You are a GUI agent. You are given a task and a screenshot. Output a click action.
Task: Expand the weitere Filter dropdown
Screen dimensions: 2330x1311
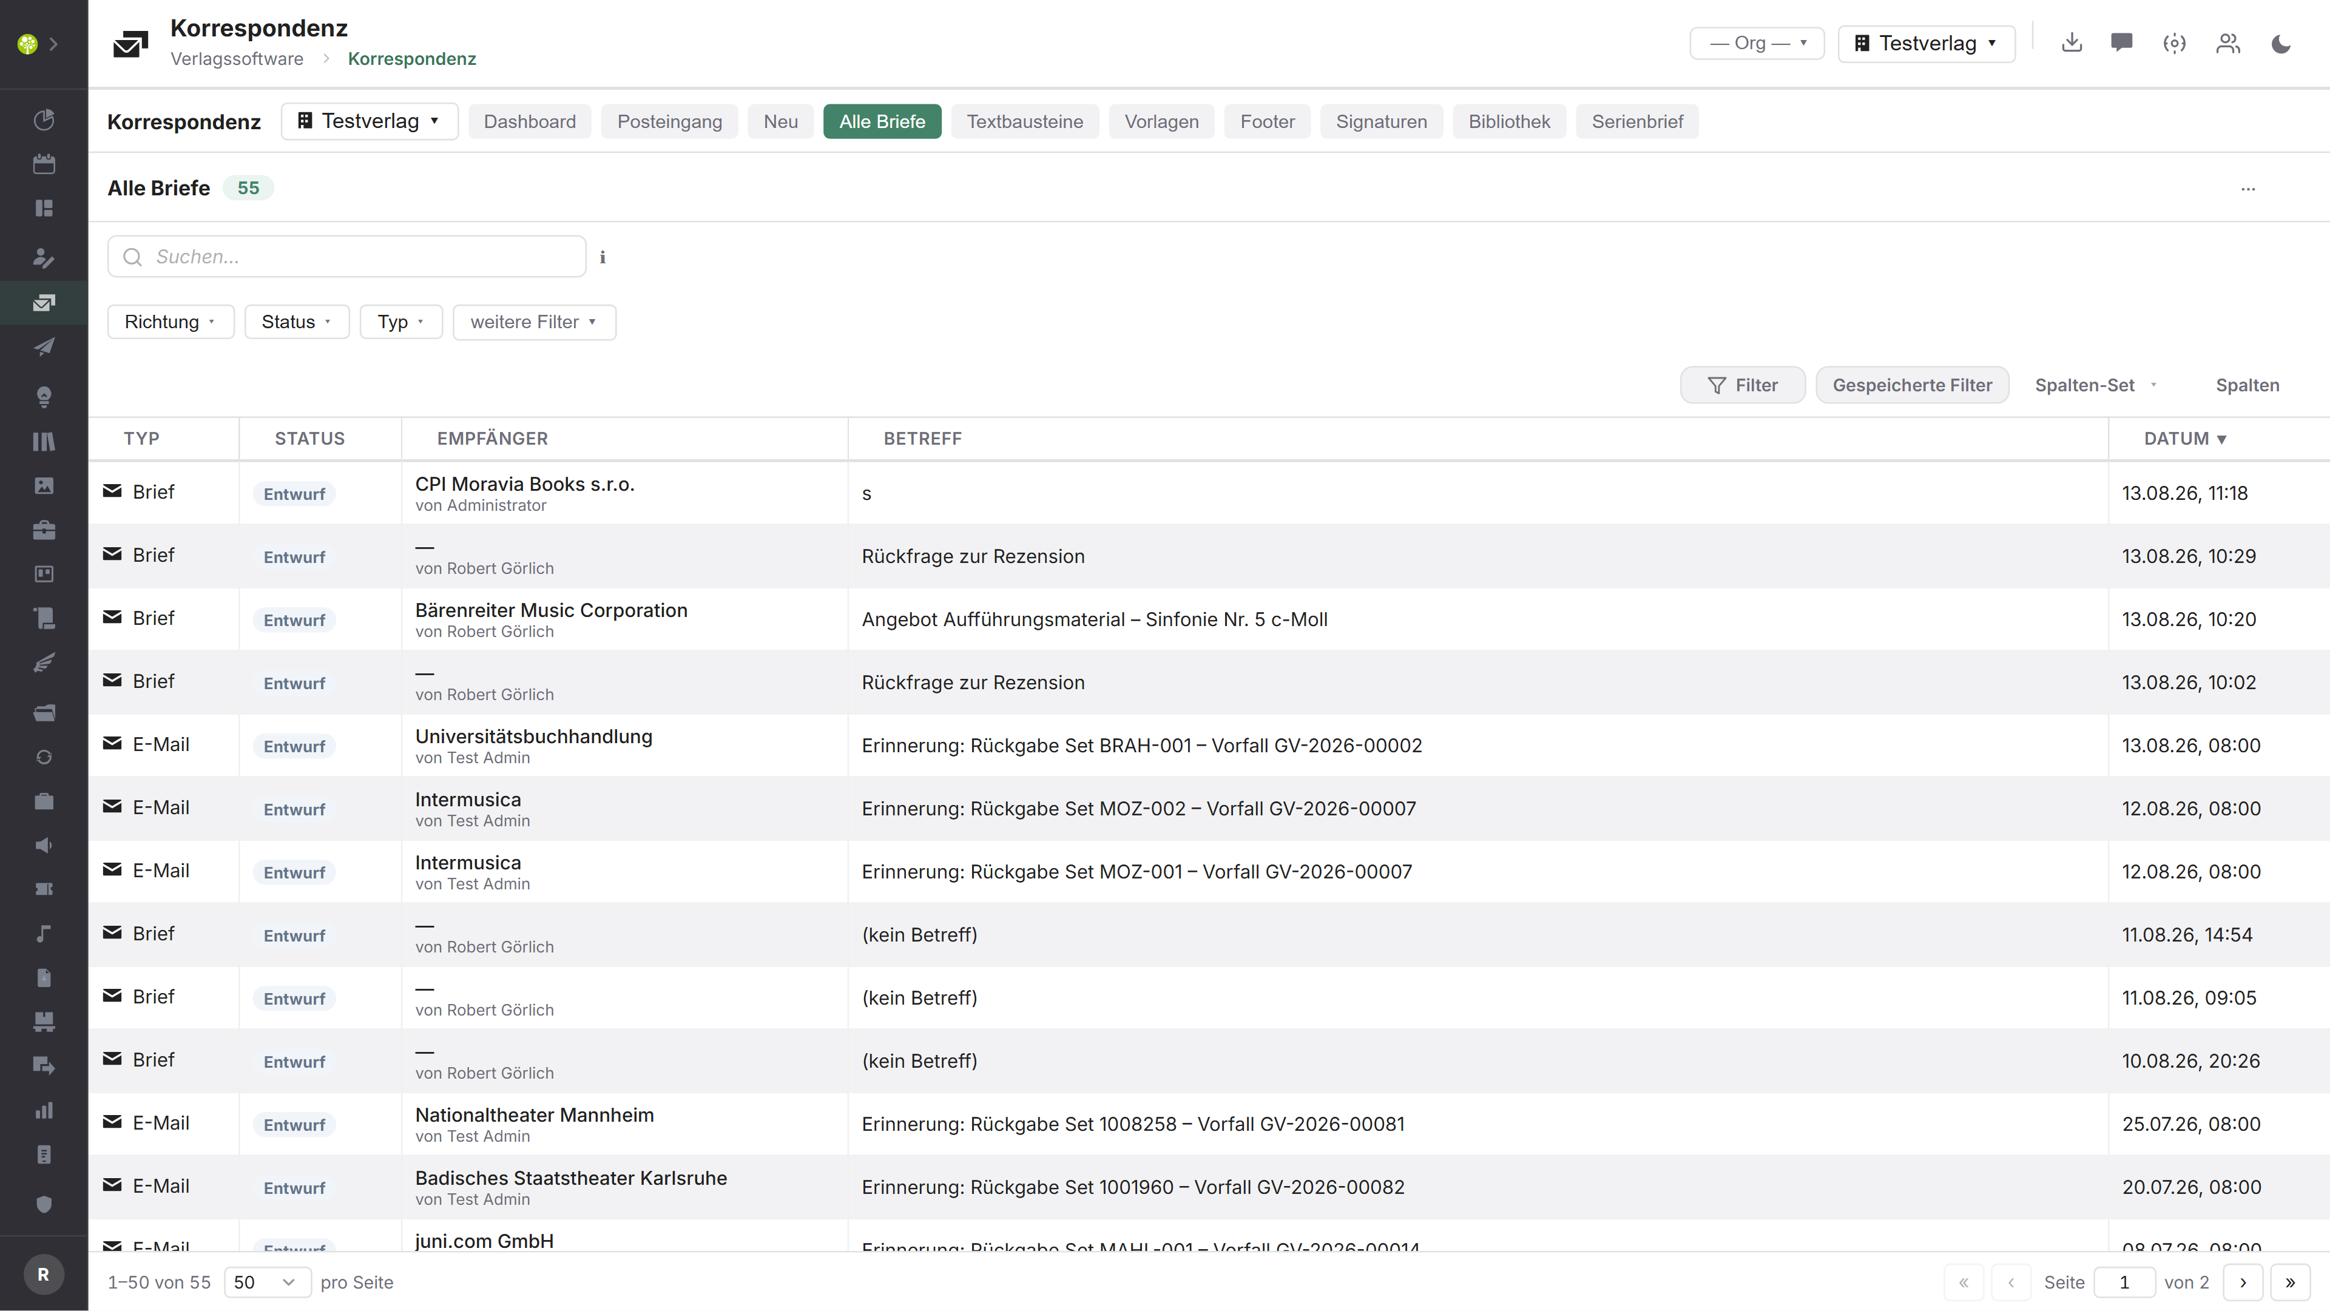534,322
